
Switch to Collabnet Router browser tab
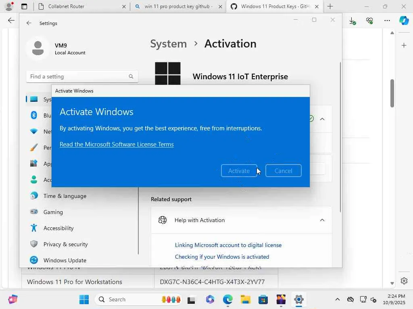pyautogui.click(x=81, y=6)
